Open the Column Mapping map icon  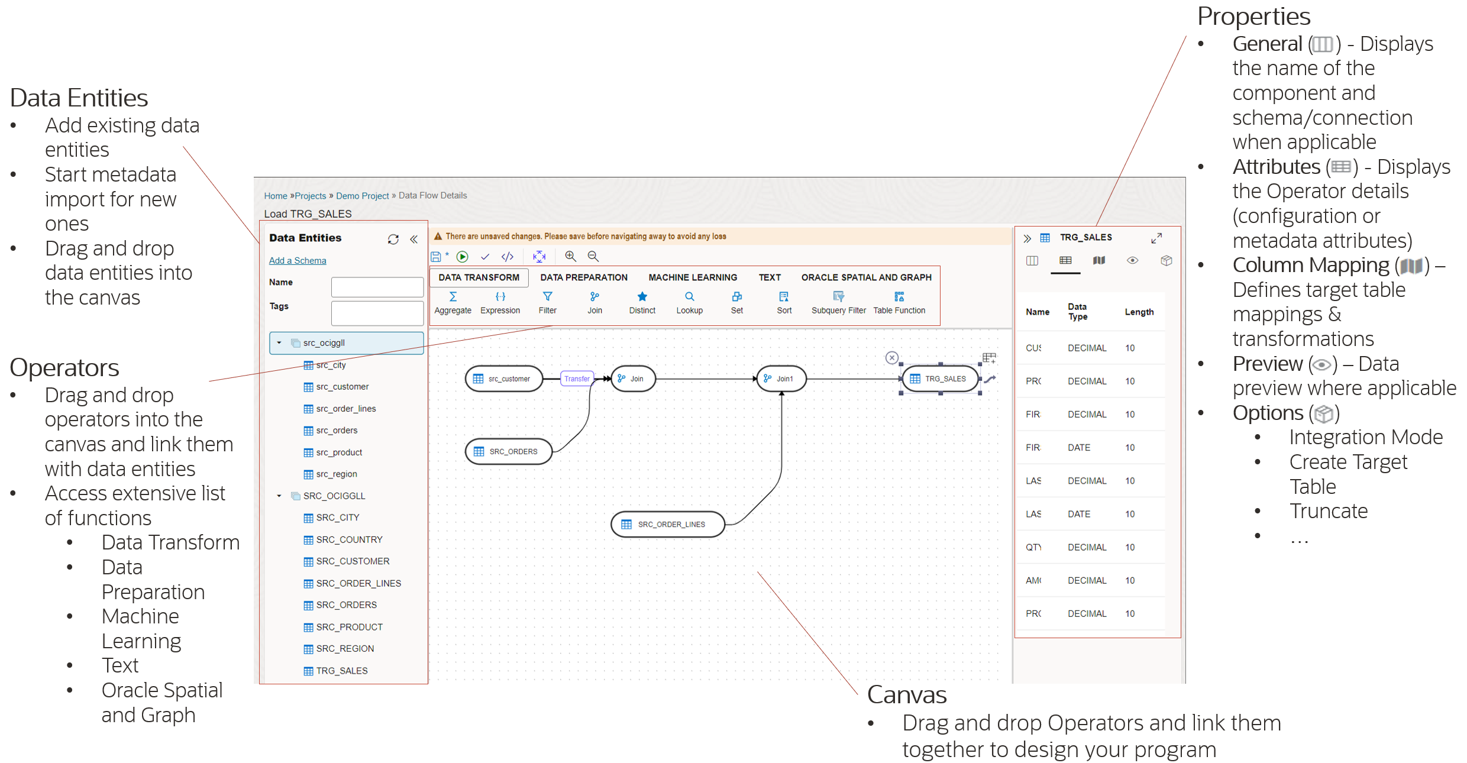(x=1099, y=261)
